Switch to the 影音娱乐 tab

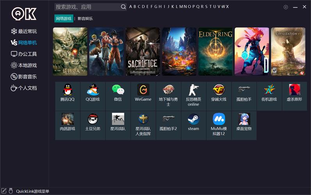(x=85, y=19)
